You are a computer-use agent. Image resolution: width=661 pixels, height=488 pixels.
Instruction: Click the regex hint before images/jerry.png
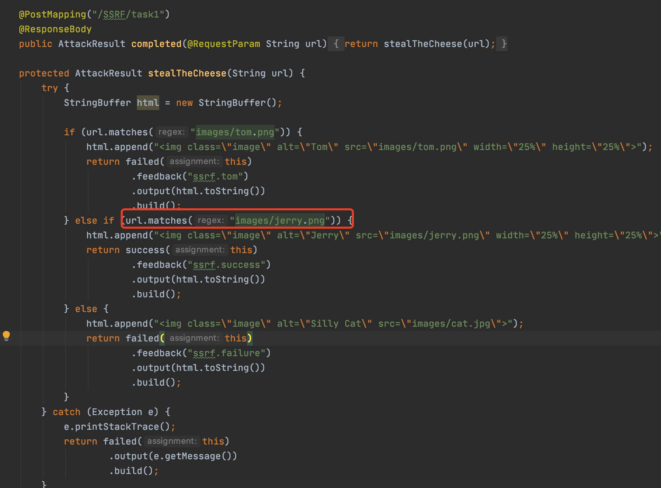pos(211,221)
